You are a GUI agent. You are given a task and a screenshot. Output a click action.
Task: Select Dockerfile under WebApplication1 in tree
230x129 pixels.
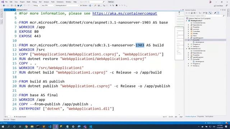[x=196, y=40]
